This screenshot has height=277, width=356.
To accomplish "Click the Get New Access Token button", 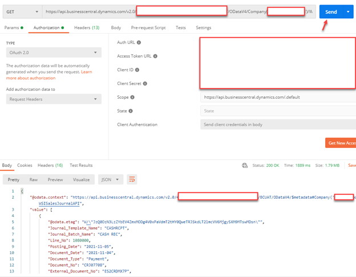I will pyautogui.click(x=341, y=143).
